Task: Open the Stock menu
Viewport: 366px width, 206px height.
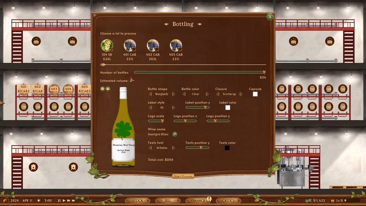Action: coord(137,201)
